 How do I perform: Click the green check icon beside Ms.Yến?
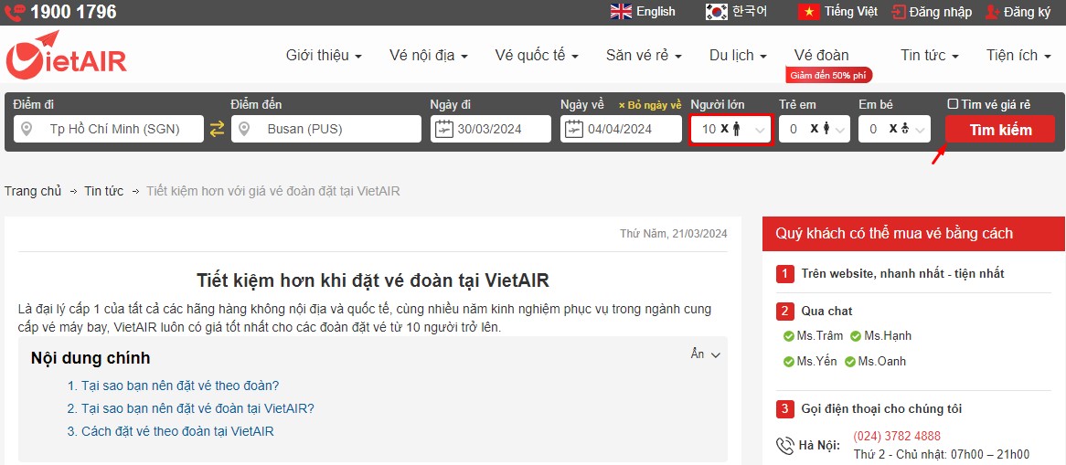pos(789,362)
